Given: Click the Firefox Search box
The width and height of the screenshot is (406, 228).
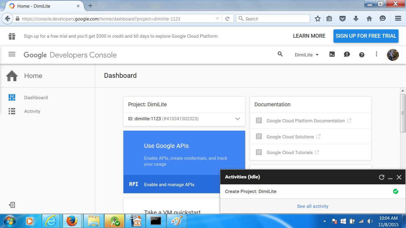Looking at the screenshot, I should tap(273, 19).
